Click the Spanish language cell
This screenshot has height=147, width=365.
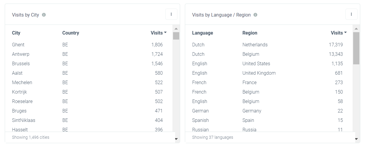(200, 120)
